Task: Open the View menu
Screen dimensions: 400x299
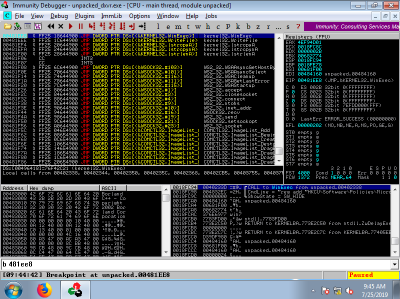Action: 37,16
